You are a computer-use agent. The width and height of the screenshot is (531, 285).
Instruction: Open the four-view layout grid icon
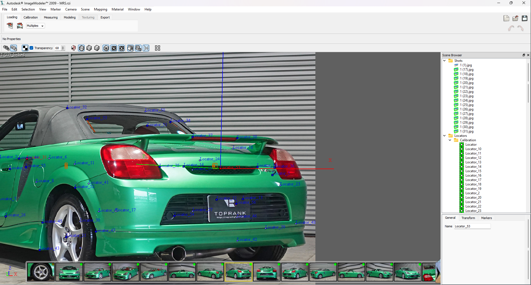(x=158, y=48)
